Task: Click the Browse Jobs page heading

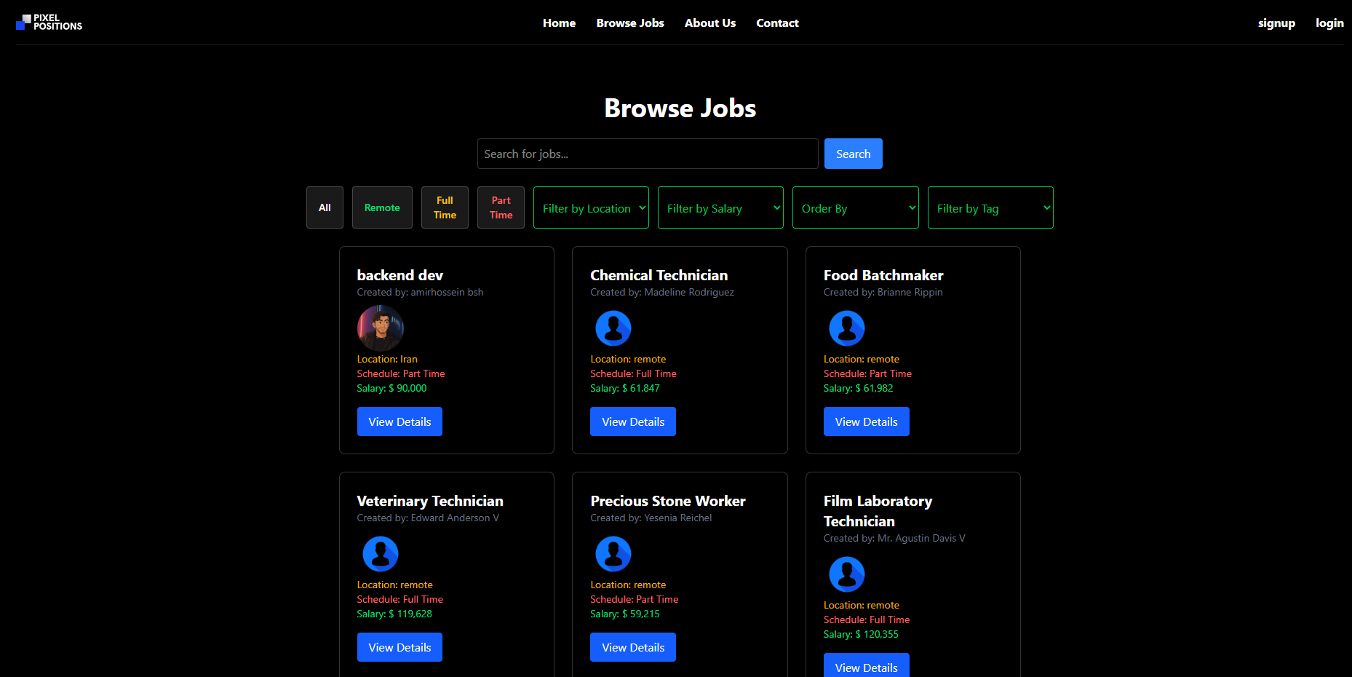Action: (x=680, y=108)
